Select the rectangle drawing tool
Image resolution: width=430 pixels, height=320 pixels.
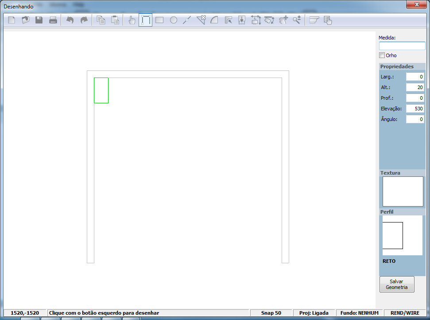159,20
